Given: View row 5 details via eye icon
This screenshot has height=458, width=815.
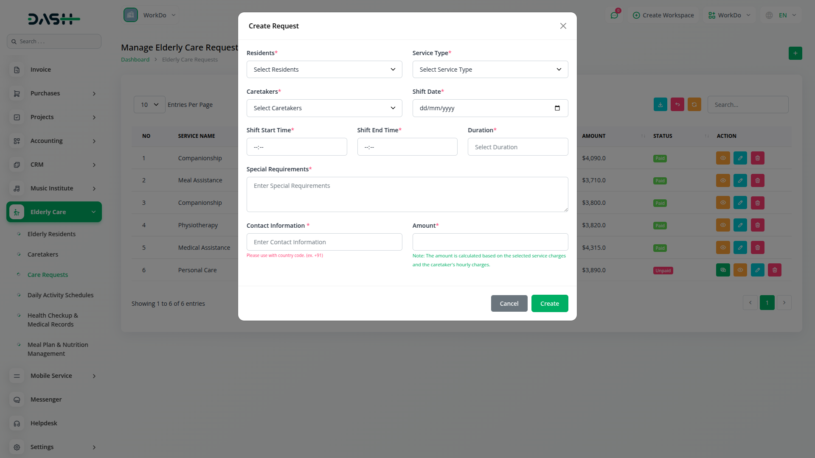Looking at the screenshot, I should click(x=723, y=248).
